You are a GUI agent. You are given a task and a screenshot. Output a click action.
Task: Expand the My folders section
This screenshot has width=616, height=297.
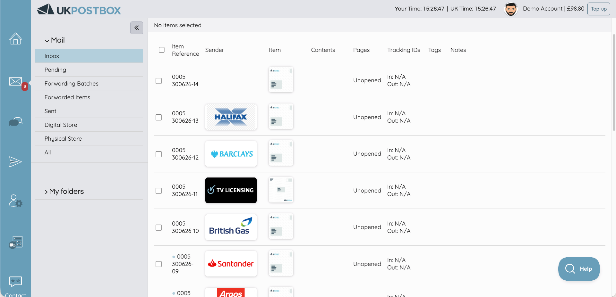click(x=64, y=192)
